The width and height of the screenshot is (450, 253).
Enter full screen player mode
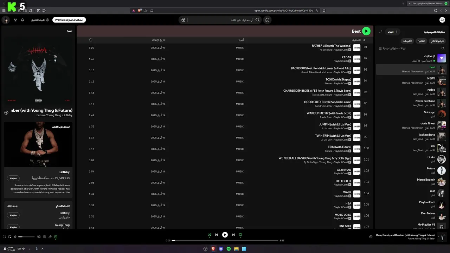pyautogui.click(x=4, y=237)
